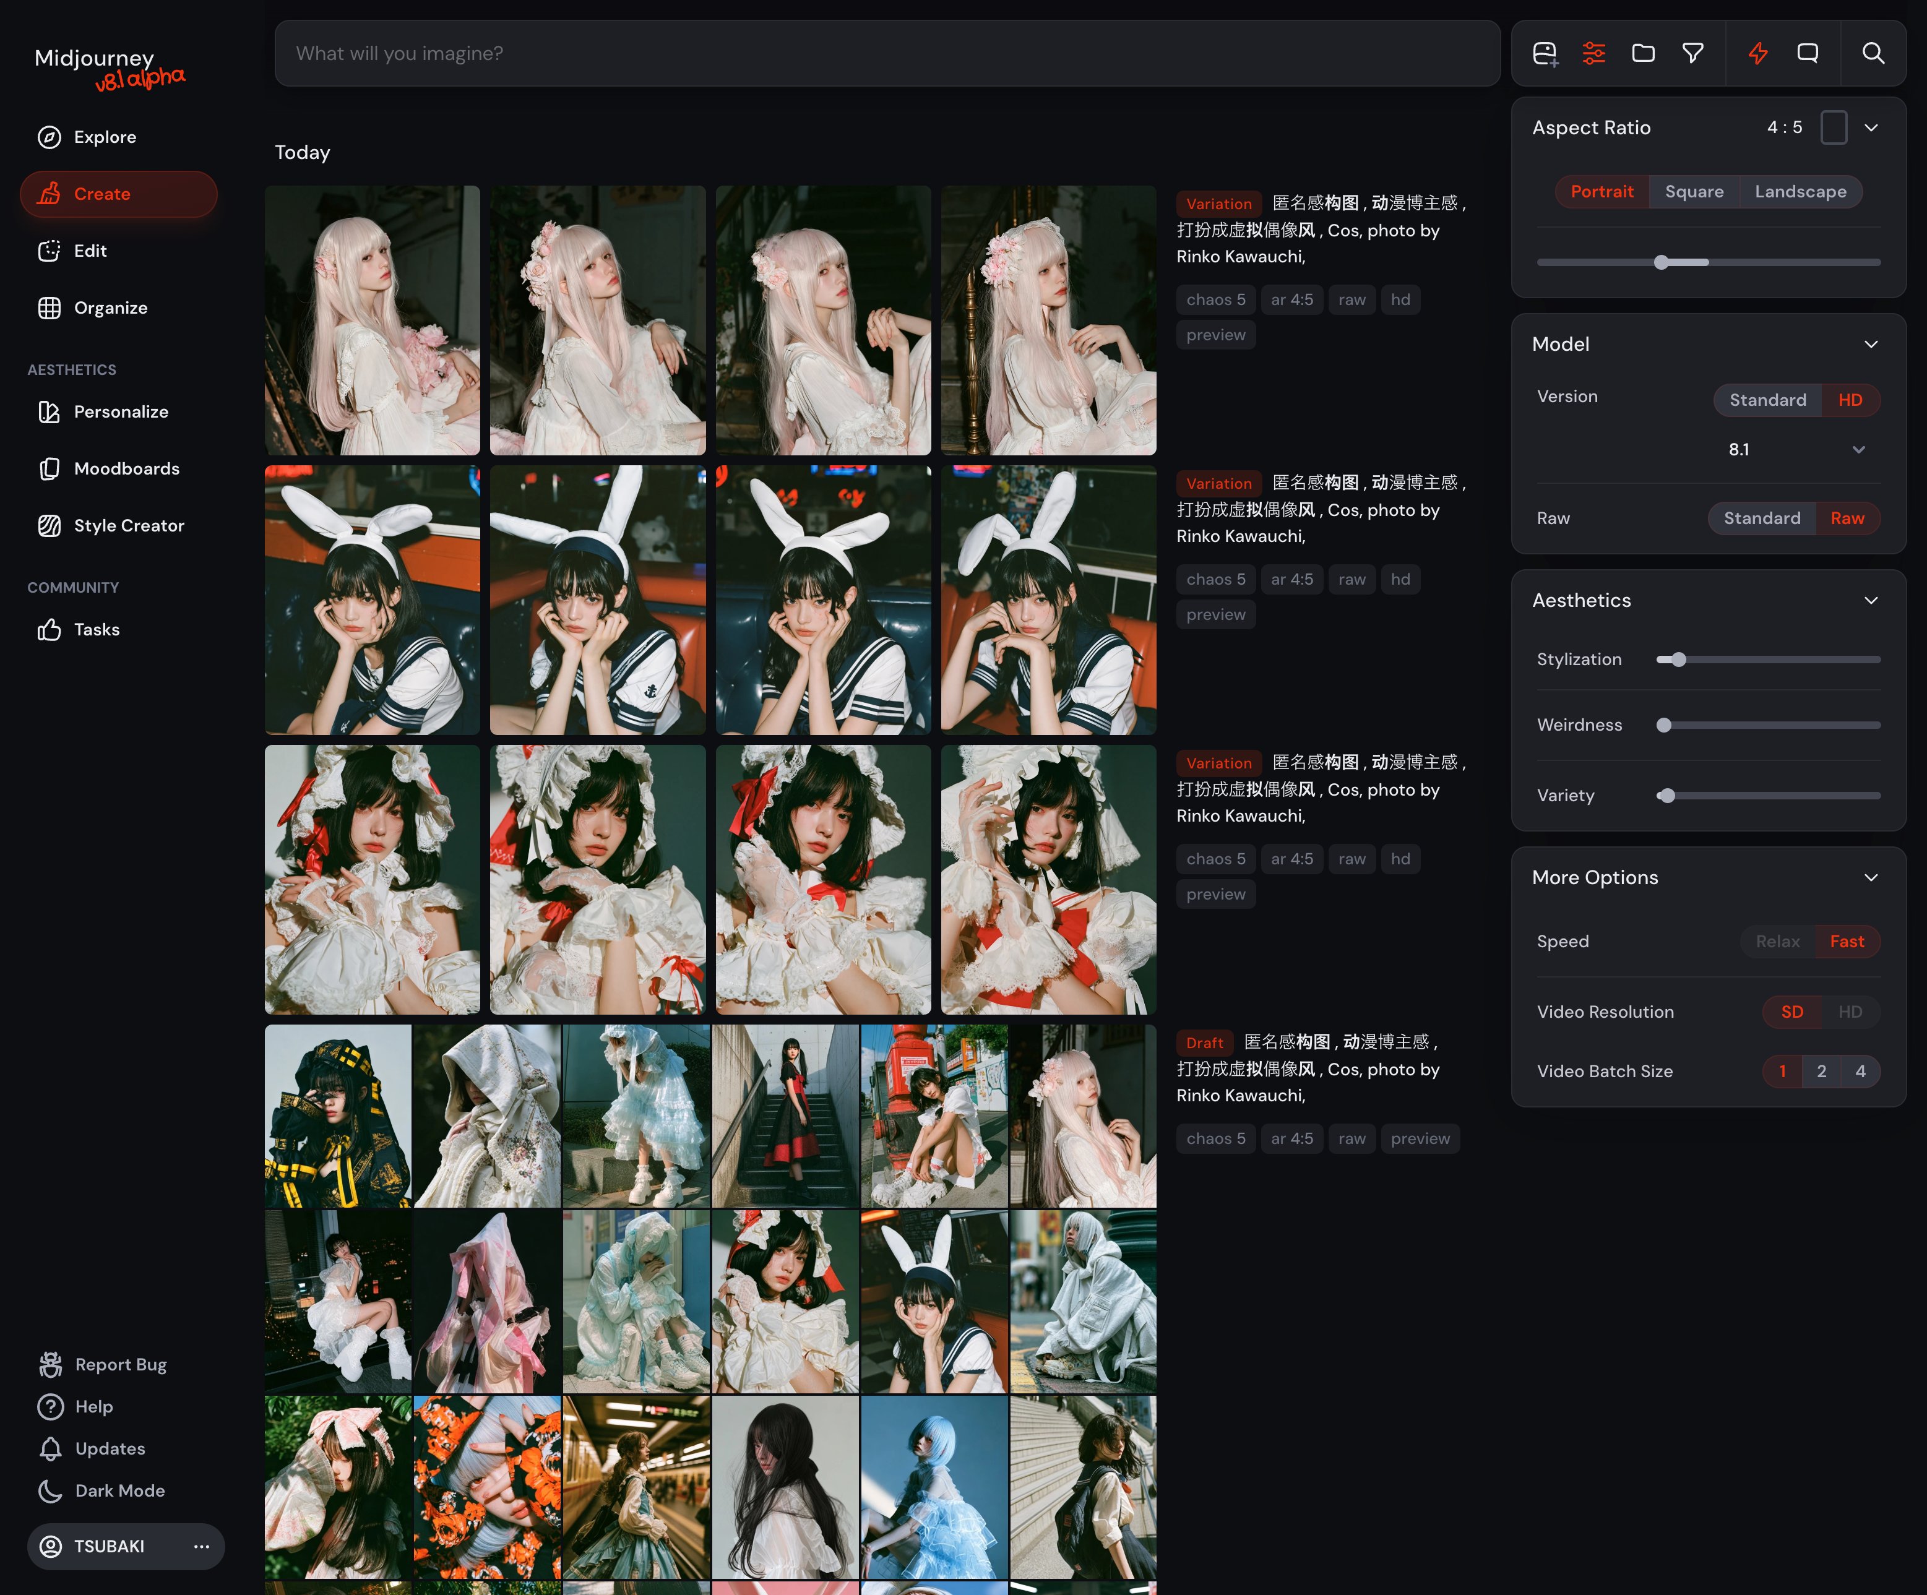
Task: Open the red phone booth thumbnail
Action: point(933,1116)
